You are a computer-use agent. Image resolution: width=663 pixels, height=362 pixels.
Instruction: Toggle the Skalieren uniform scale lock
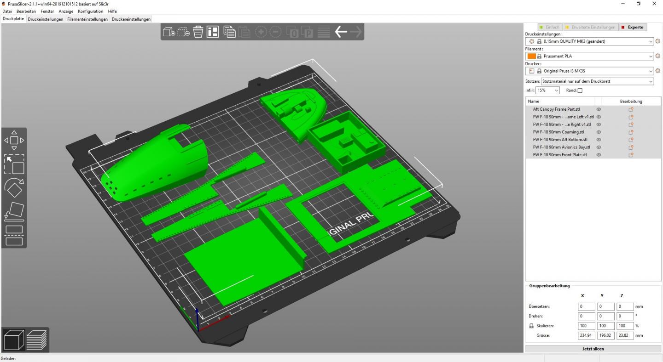coord(531,326)
